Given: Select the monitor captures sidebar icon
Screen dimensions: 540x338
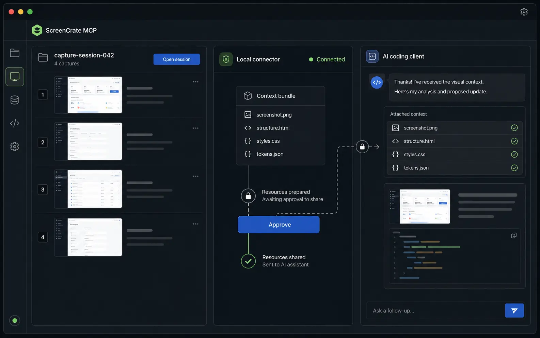Looking at the screenshot, I should [x=15, y=77].
